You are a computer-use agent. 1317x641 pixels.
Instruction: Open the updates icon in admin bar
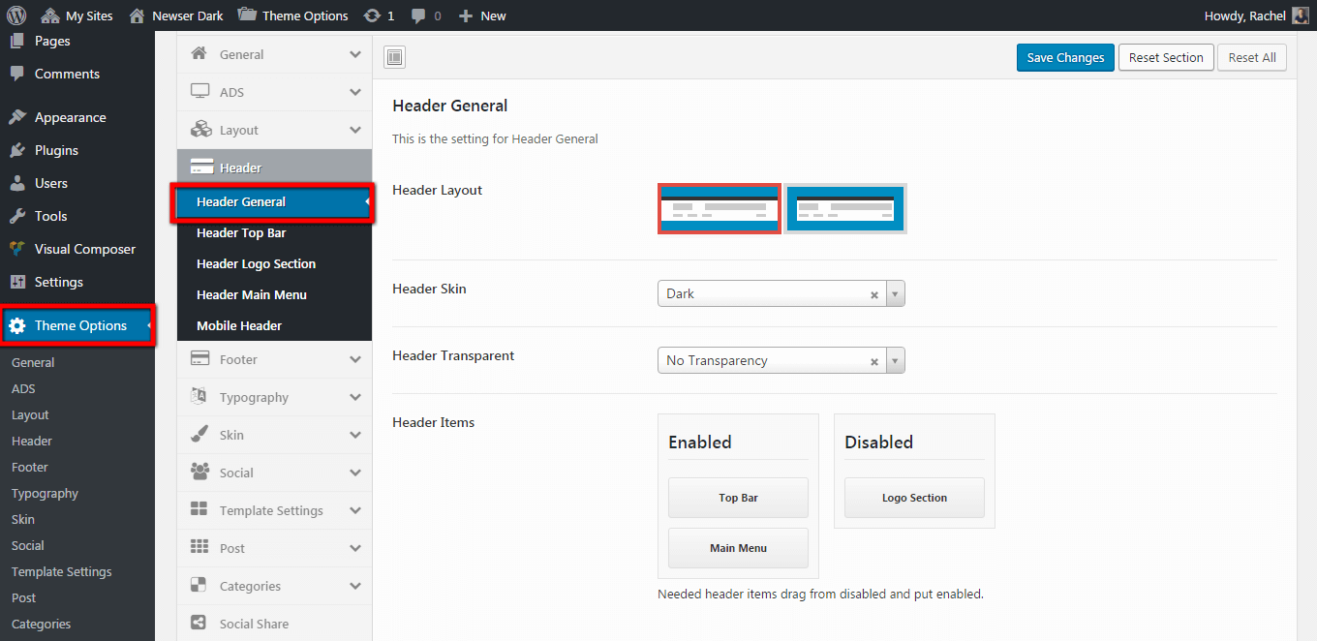click(372, 15)
